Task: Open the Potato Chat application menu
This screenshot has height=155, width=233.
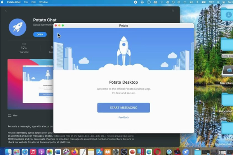Action: 14,2
